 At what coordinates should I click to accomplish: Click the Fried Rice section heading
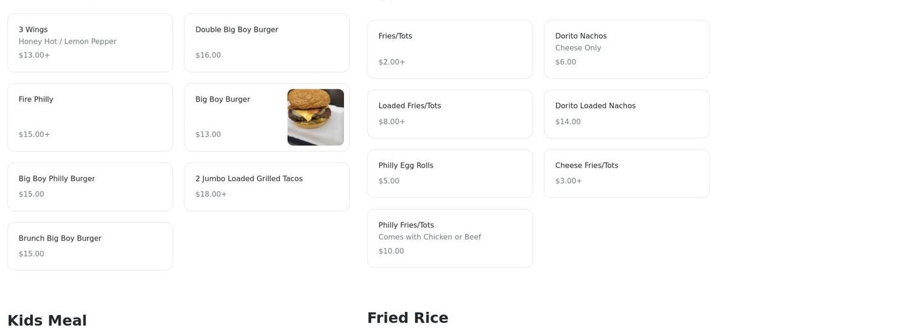(407, 318)
